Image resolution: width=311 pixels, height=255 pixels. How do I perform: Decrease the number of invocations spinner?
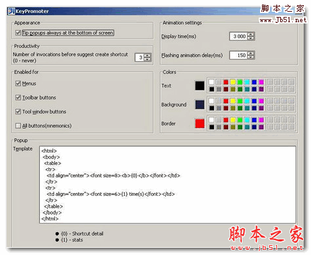click(x=148, y=59)
